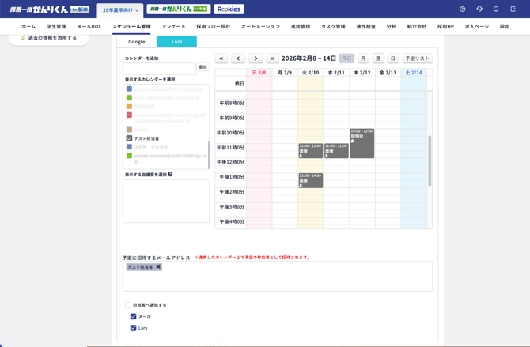Click the 予定リスト button

point(417,58)
